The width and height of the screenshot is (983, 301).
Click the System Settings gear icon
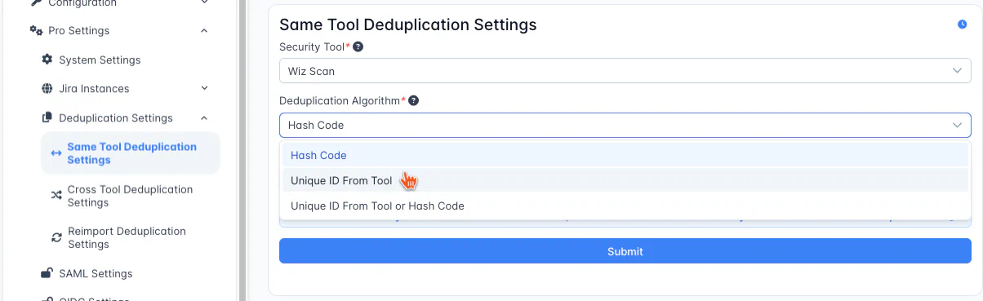47,60
